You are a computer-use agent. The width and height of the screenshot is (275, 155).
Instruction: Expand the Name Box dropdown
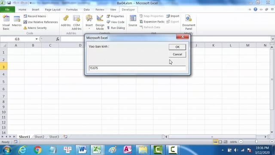(x=37, y=39)
